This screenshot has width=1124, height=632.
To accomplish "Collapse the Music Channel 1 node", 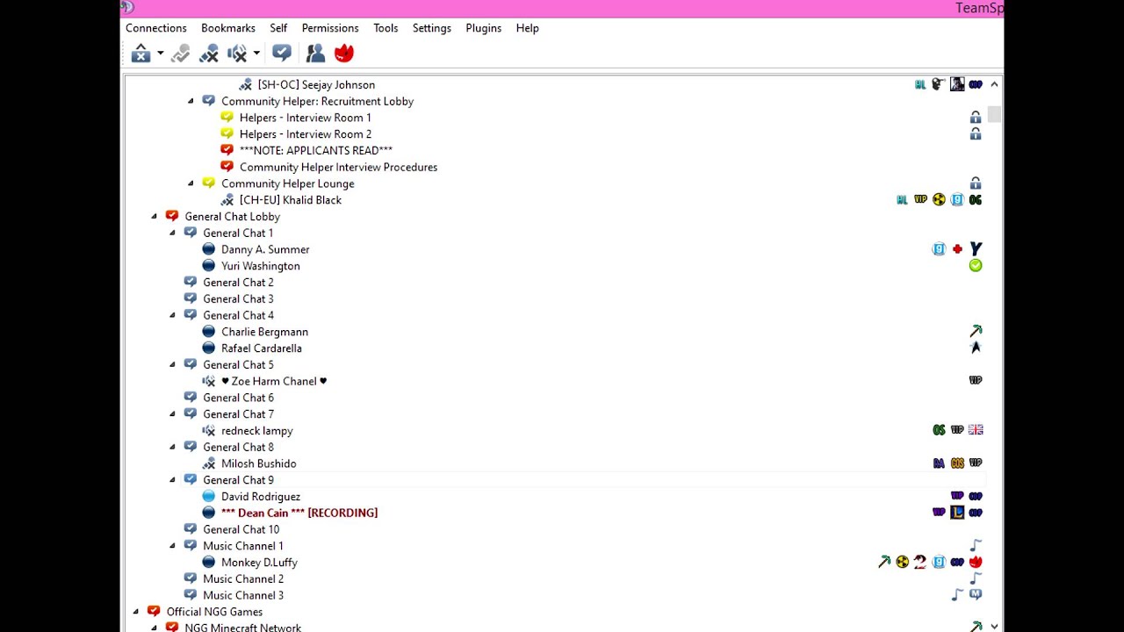I will click(172, 546).
